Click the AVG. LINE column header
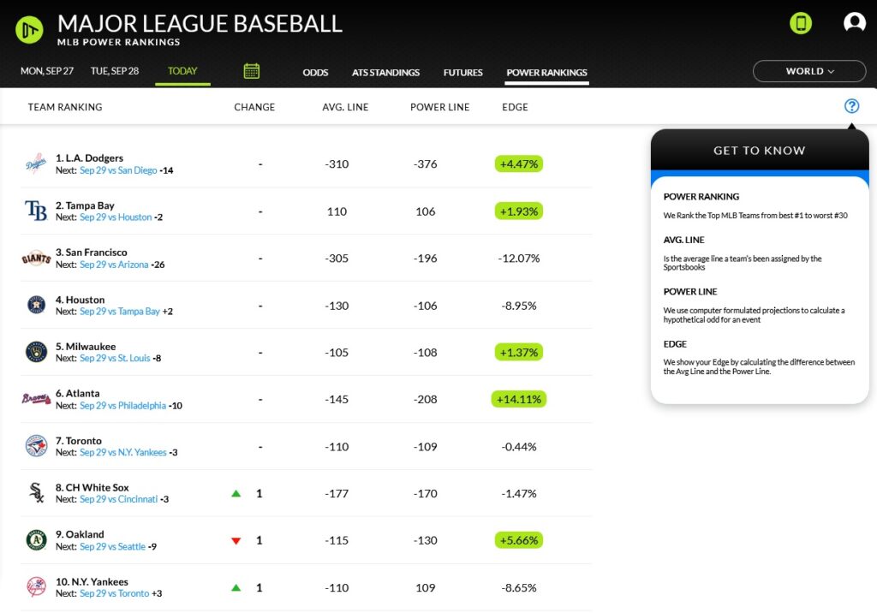This screenshot has width=877, height=613. tap(345, 107)
